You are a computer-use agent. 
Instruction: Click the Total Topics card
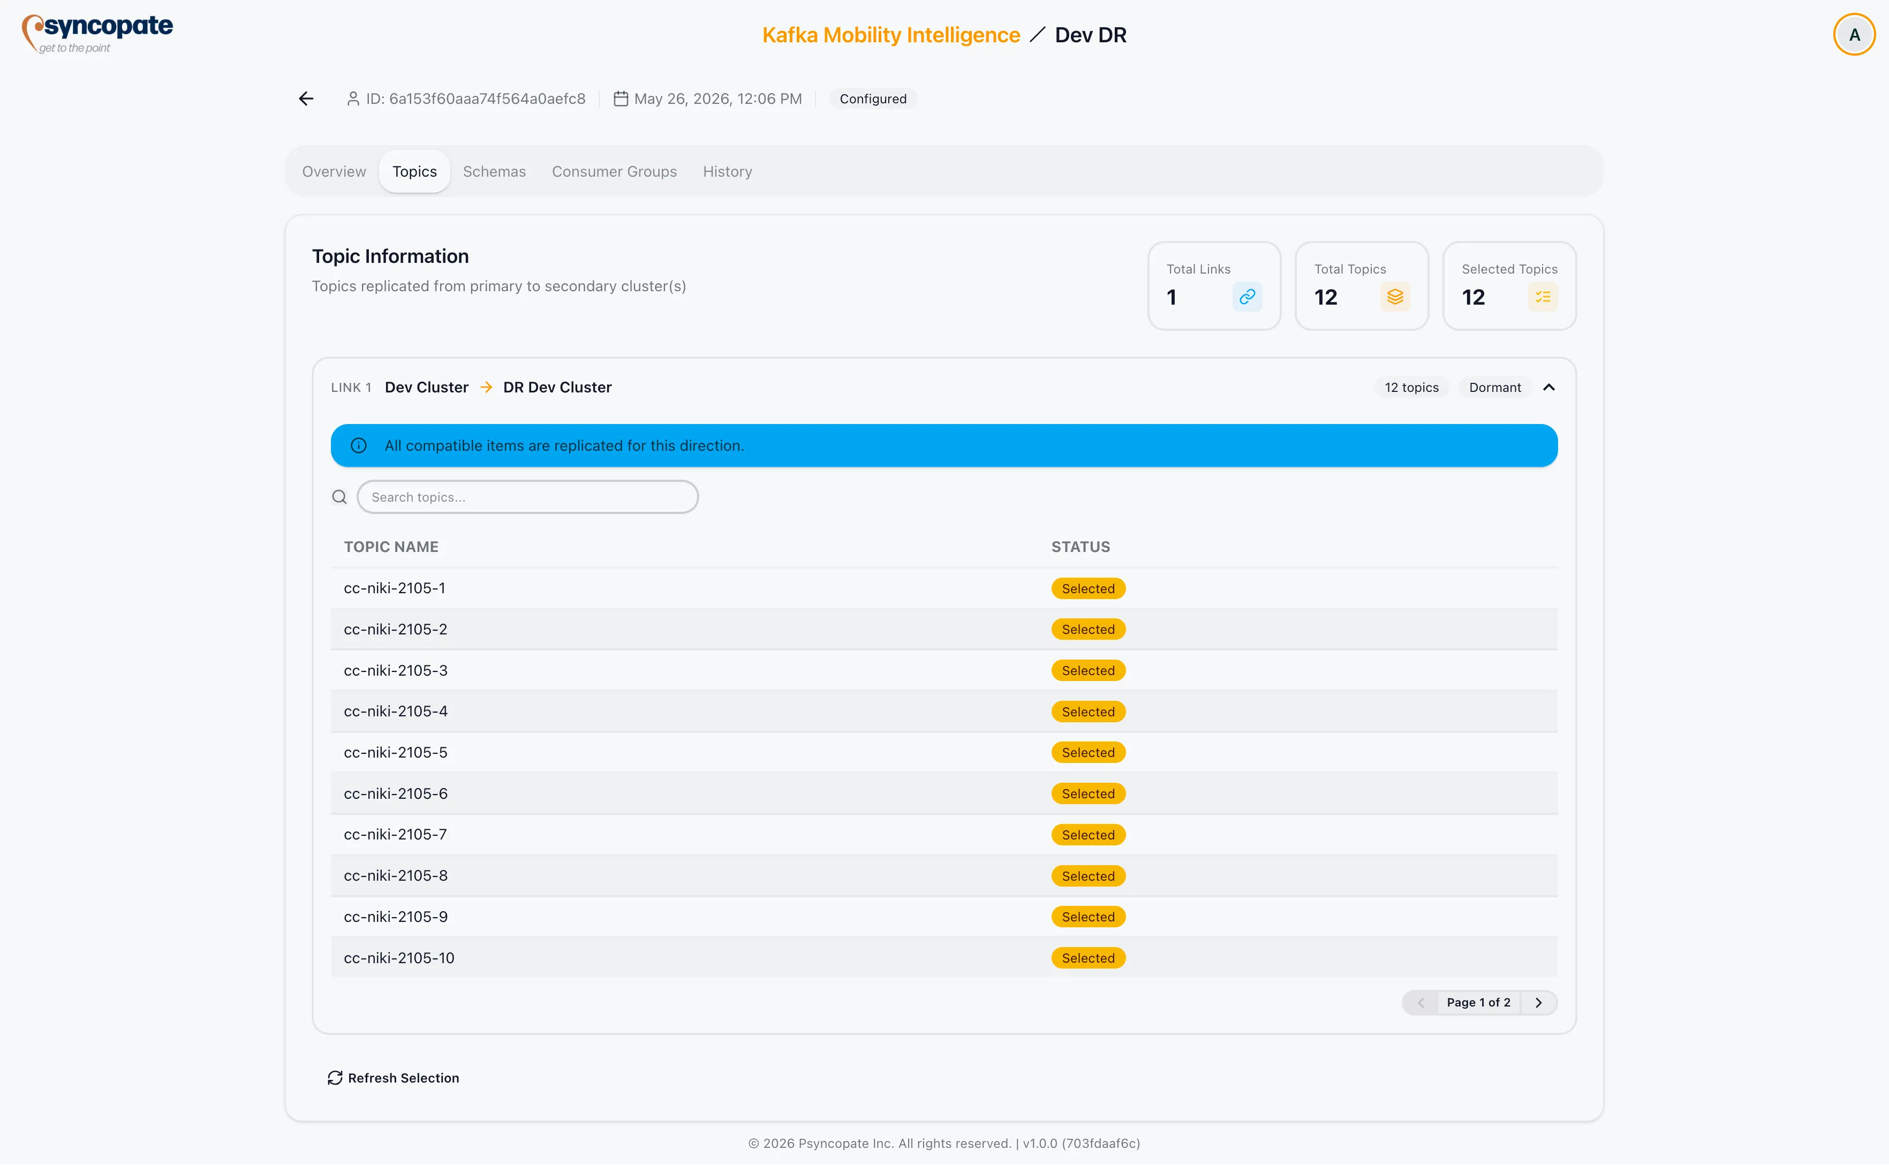coord(1361,286)
